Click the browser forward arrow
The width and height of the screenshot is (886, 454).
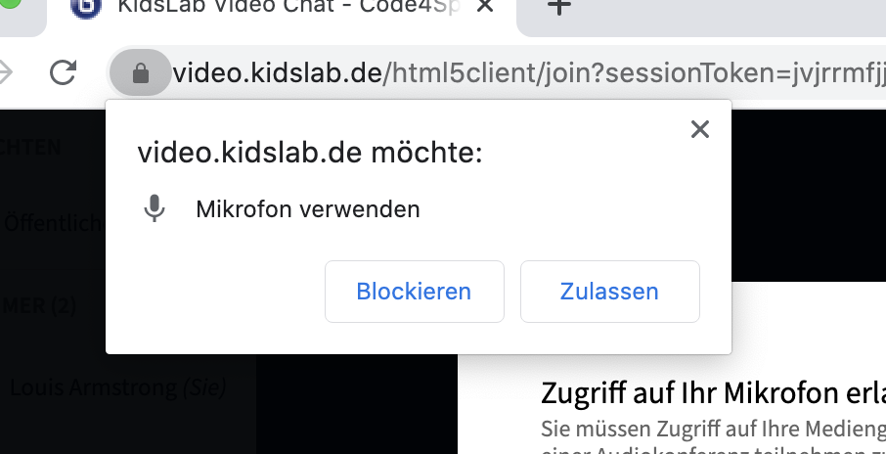coord(6,71)
